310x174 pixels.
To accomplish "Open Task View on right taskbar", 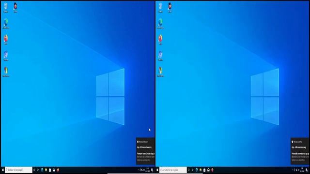I will pos(192,170).
